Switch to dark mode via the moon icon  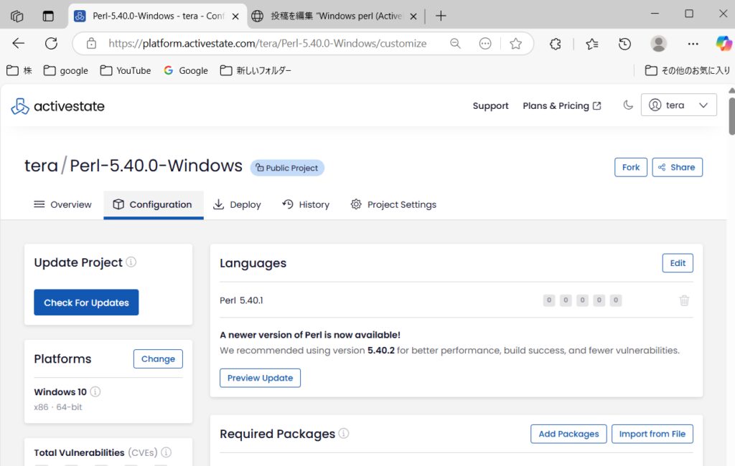[x=628, y=105]
